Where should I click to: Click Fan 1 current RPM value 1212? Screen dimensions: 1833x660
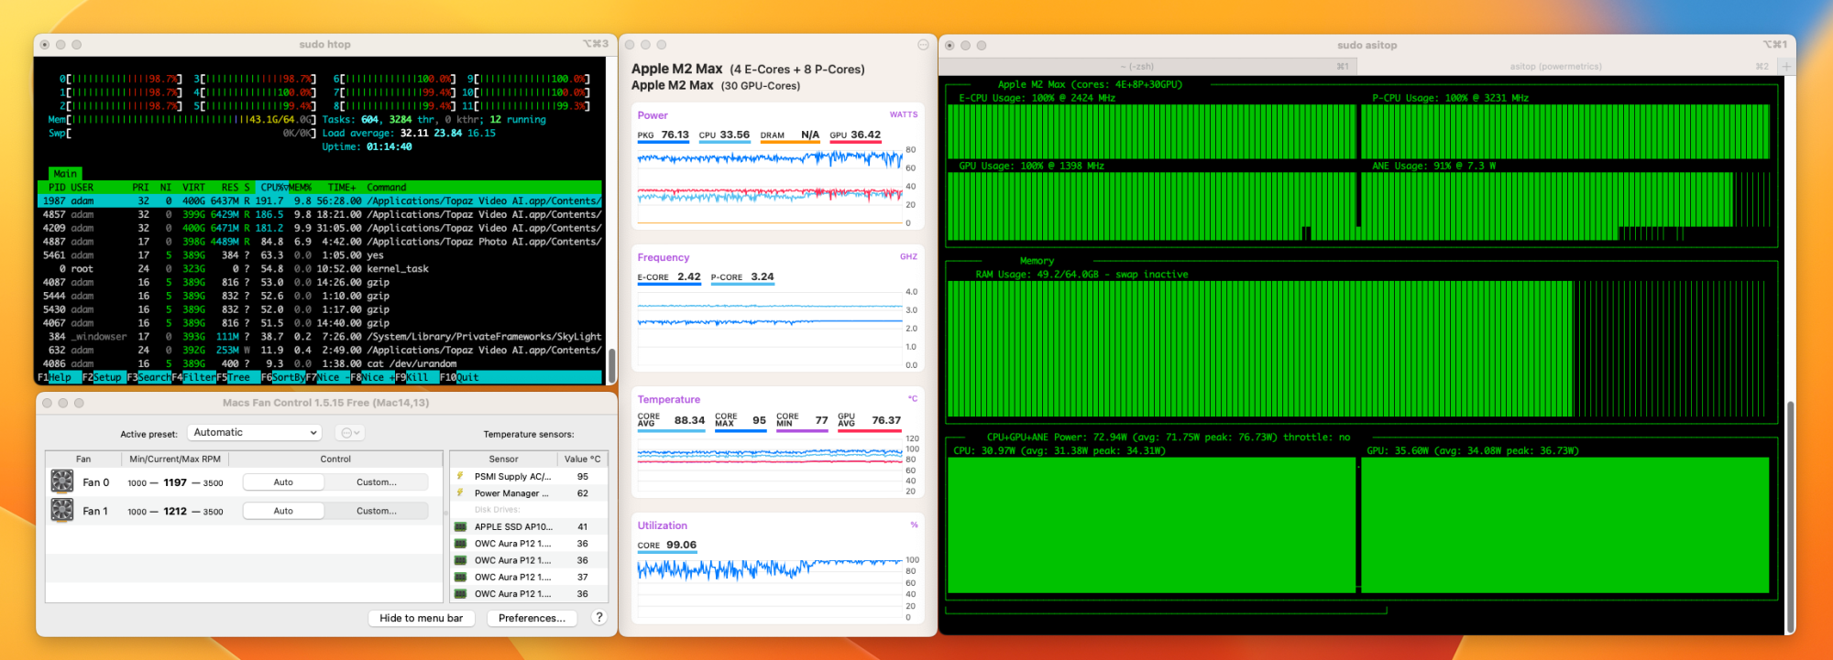pos(175,512)
